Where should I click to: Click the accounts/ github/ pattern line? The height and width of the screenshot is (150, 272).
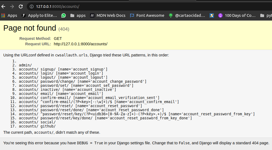tap(37, 126)
